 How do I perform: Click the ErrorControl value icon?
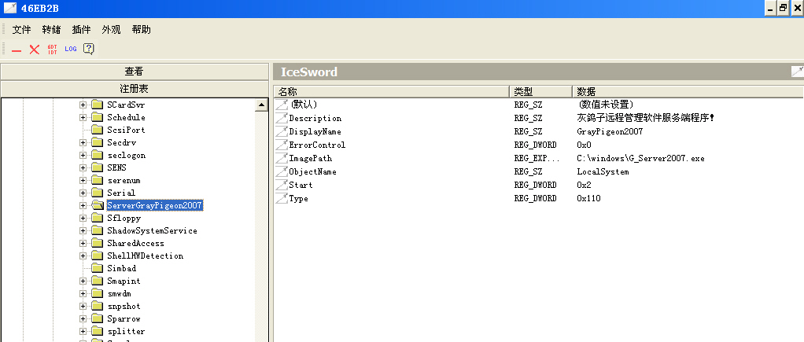[282, 145]
